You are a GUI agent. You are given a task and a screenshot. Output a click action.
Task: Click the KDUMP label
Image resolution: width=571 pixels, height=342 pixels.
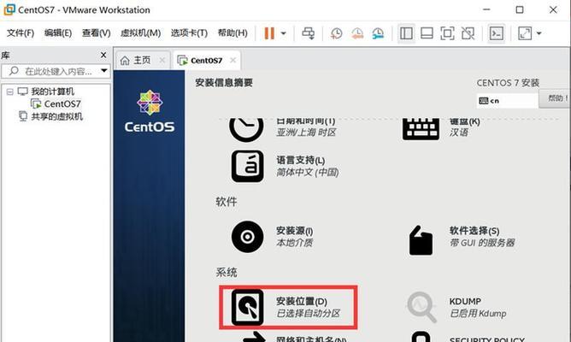(x=465, y=302)
